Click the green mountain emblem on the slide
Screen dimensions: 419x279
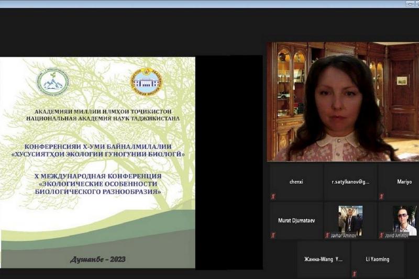(x=52, y=82)
